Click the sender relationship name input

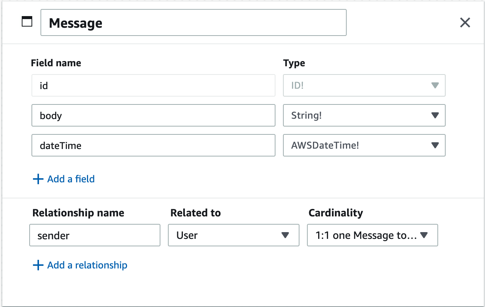click(95, 235)
